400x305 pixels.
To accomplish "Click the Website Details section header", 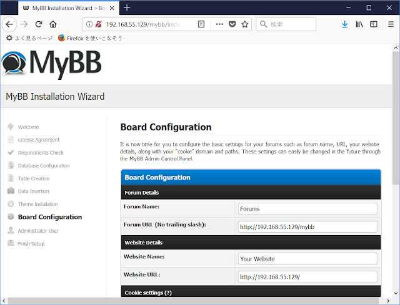I will click(251, 243).
